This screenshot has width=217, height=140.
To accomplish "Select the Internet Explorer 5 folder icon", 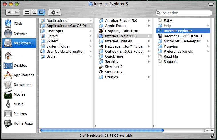I will tap(101, 36).
